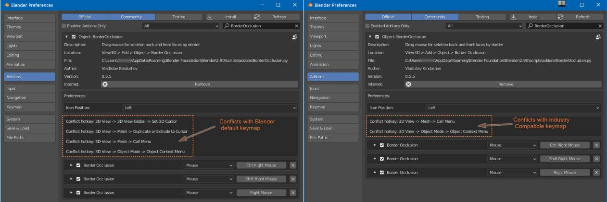Open the All category dropdown in left window
Viewport: 607px width, 202px height.
click(180, 26)
